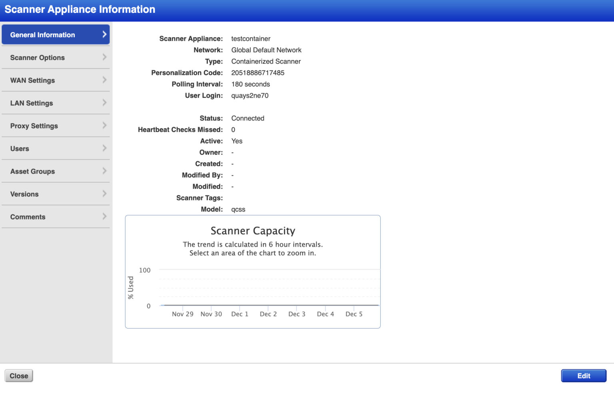Viewport: 614px width, 405px height.
Task: Click the capacity trend line near Dec 1
Action: click(x=239, y=305)
